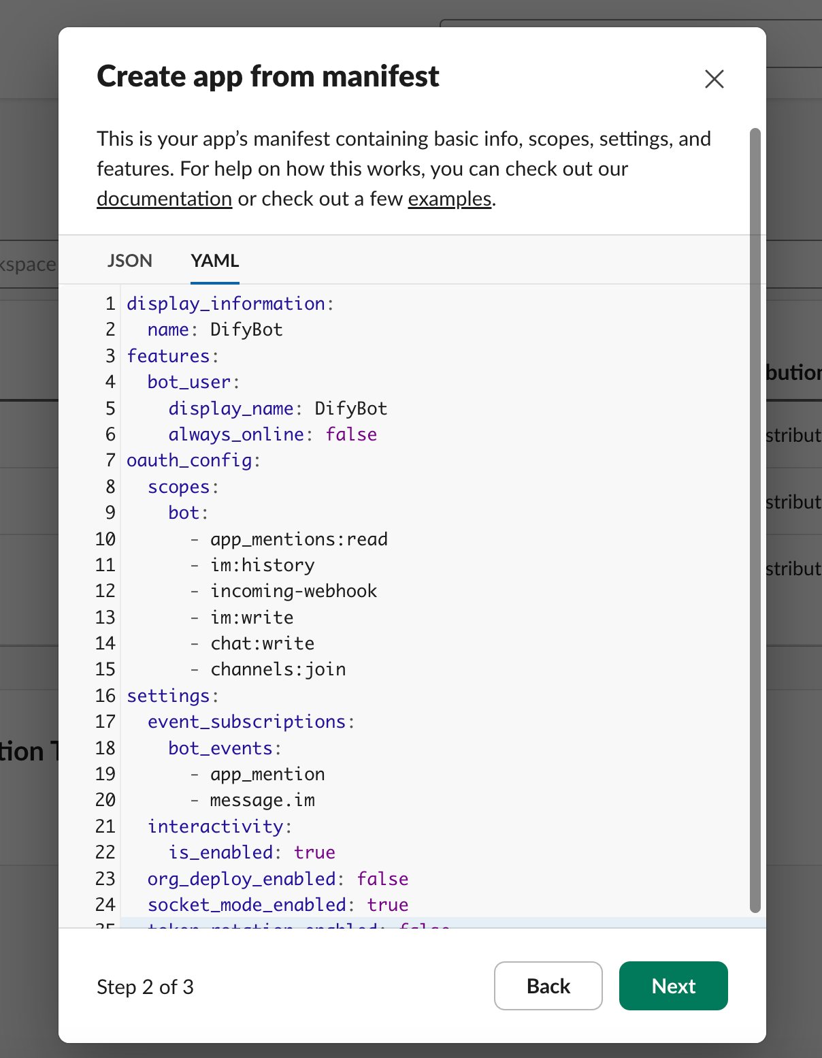Open the documentation link
This screenshot has height=1058, width=822.
164,199
